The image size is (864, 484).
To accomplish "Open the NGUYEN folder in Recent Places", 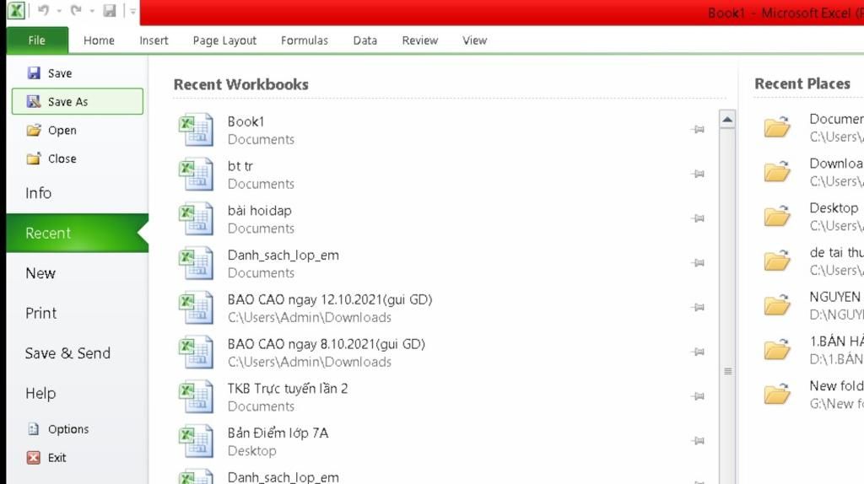I will point(809,305).
